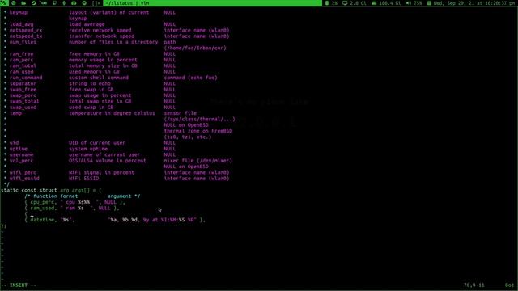Click the '(tz0, tz1, etc.)' text

click(188, 137)
